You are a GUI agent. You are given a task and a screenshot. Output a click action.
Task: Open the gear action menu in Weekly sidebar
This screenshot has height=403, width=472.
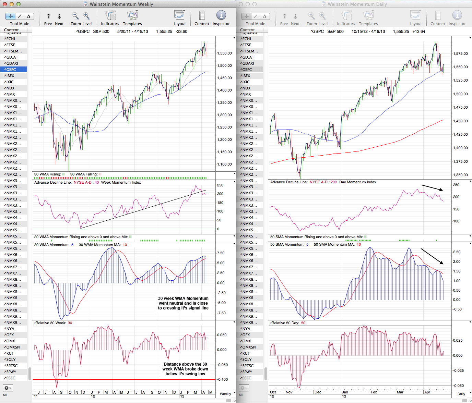(x=8, y=388)
